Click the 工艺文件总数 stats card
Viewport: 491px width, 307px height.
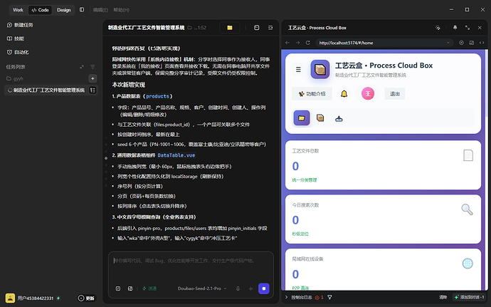(383, 165)
